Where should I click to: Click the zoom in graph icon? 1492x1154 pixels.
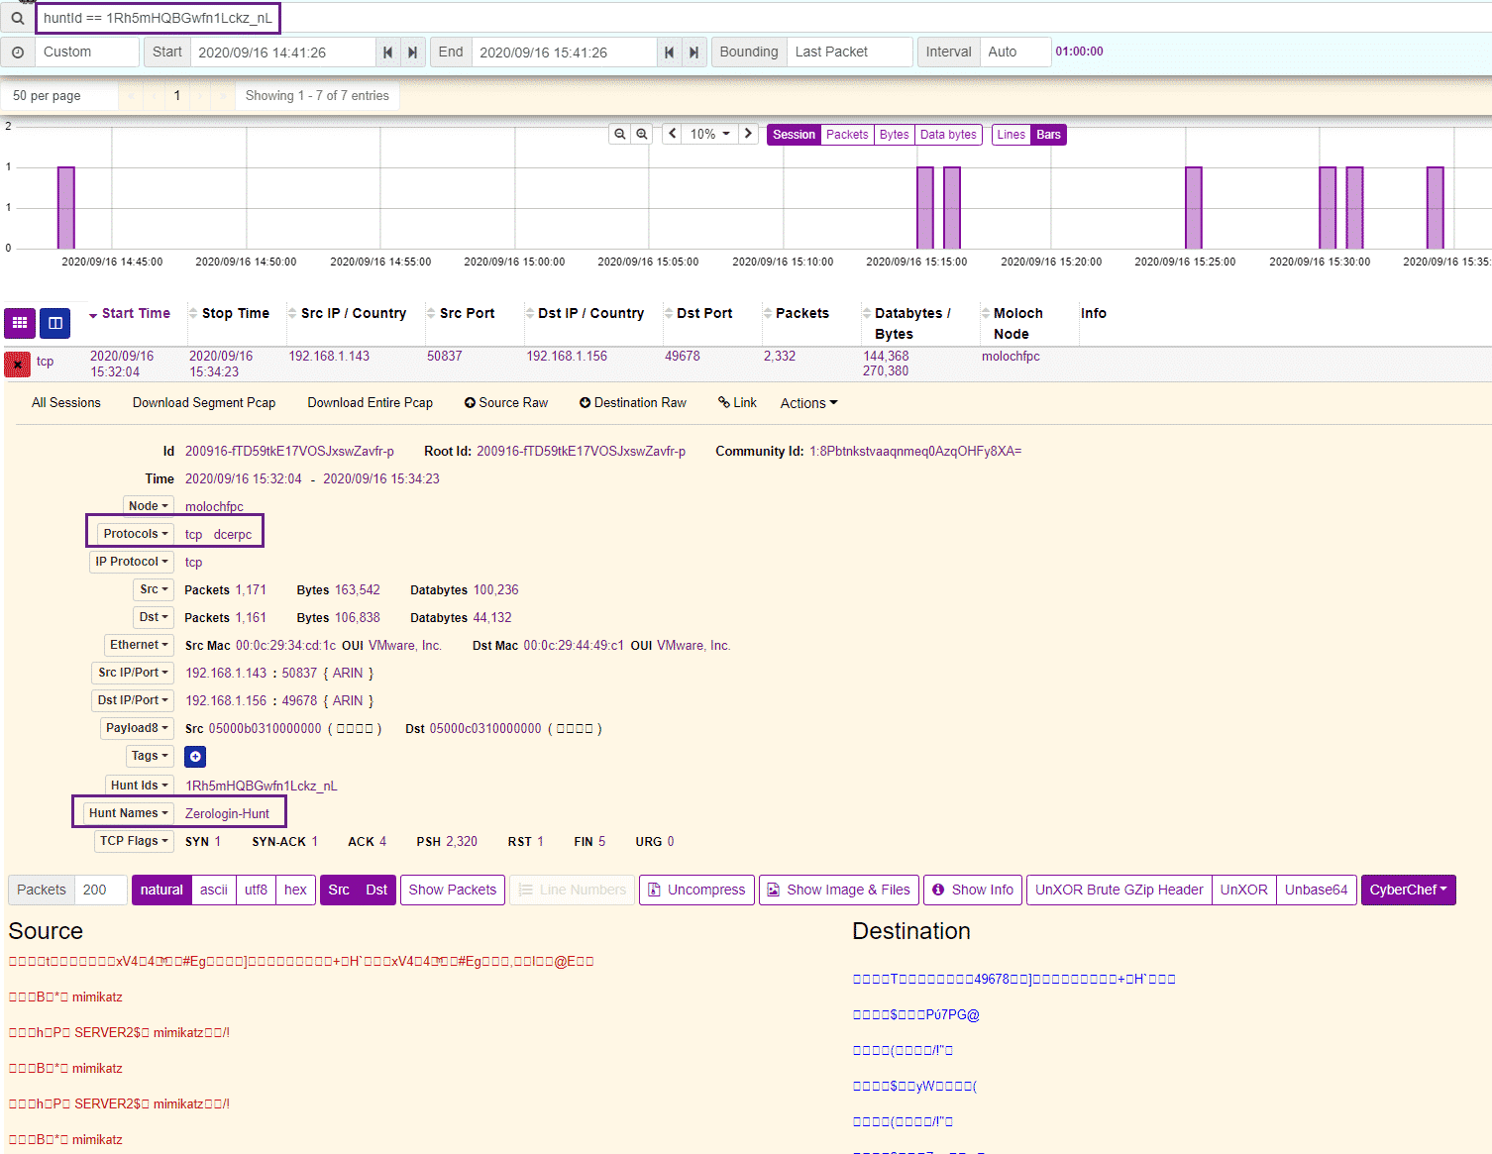[x=642, y=134]
